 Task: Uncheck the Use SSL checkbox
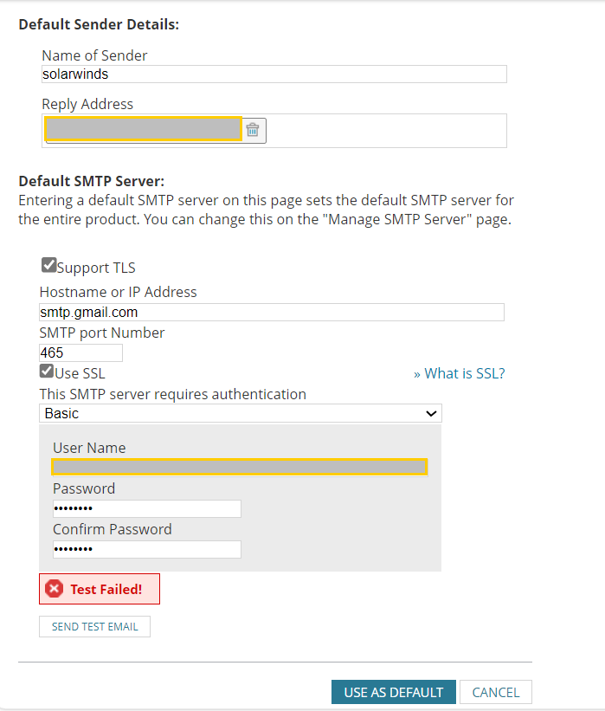click(47, 371)
